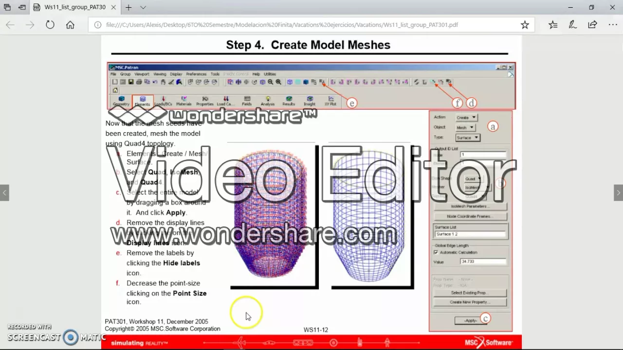Click the Patran home icon
The image size is (623, 350).
[x=115, y=90]
